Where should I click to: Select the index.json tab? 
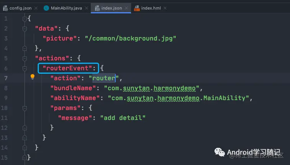pos(111,8)
